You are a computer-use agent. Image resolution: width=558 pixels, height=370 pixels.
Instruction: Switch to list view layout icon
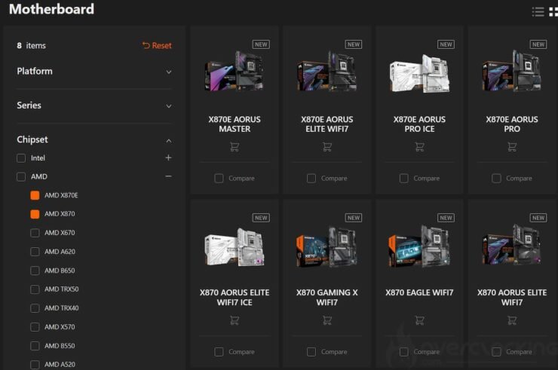tap(538, 12)
